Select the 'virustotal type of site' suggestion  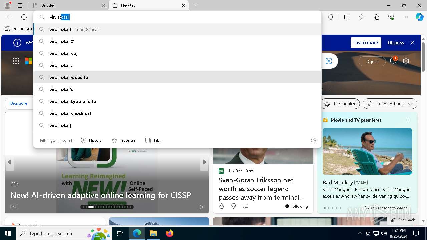coord(177,101)
